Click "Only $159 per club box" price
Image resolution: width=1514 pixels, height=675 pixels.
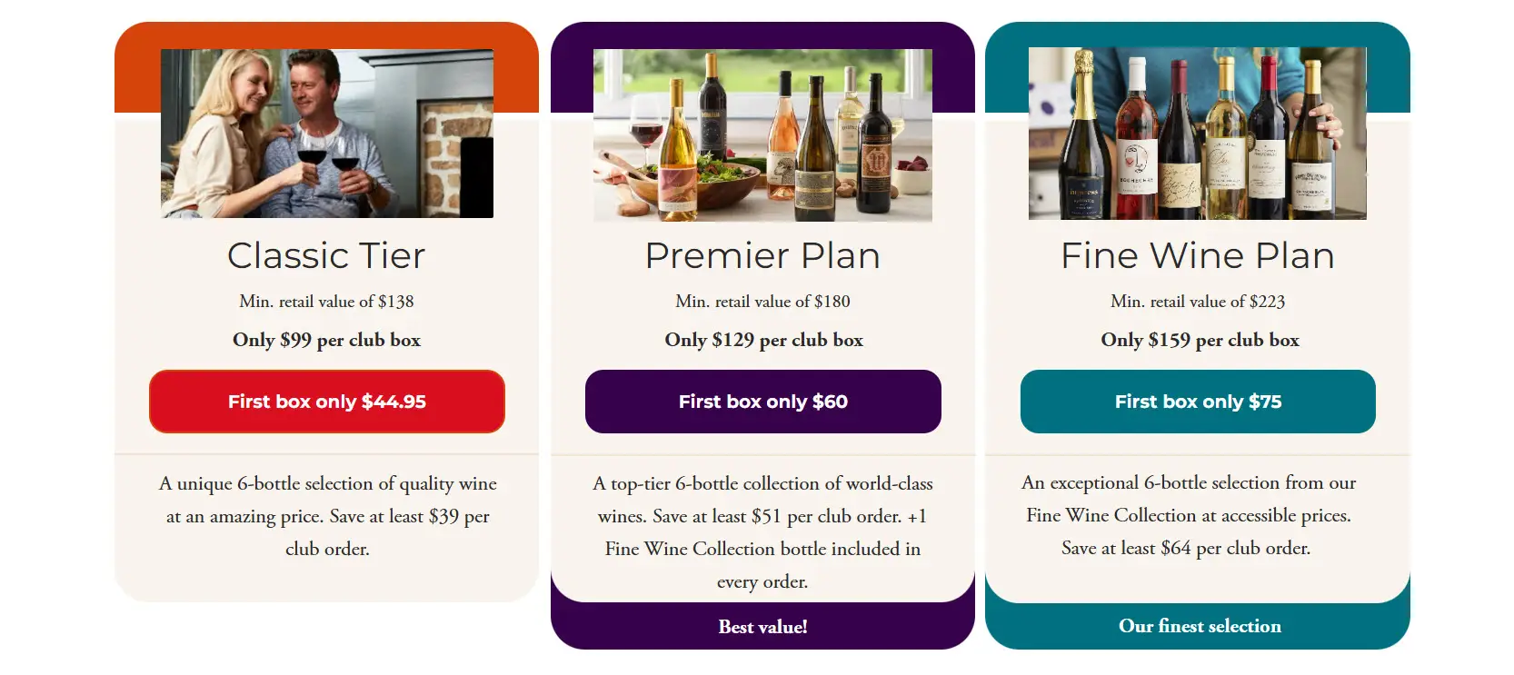pyautogui.click(x=1200, y=340)
